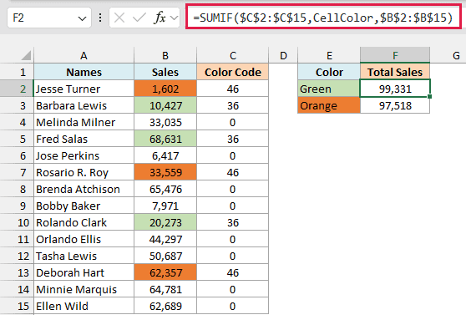Select row 1 header

(x=17, y=72)
